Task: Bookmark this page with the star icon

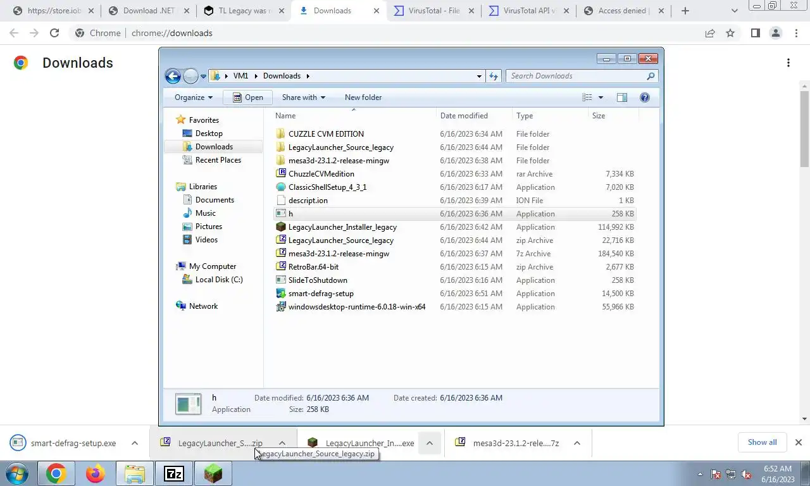Action: click(x=730, y=33)
